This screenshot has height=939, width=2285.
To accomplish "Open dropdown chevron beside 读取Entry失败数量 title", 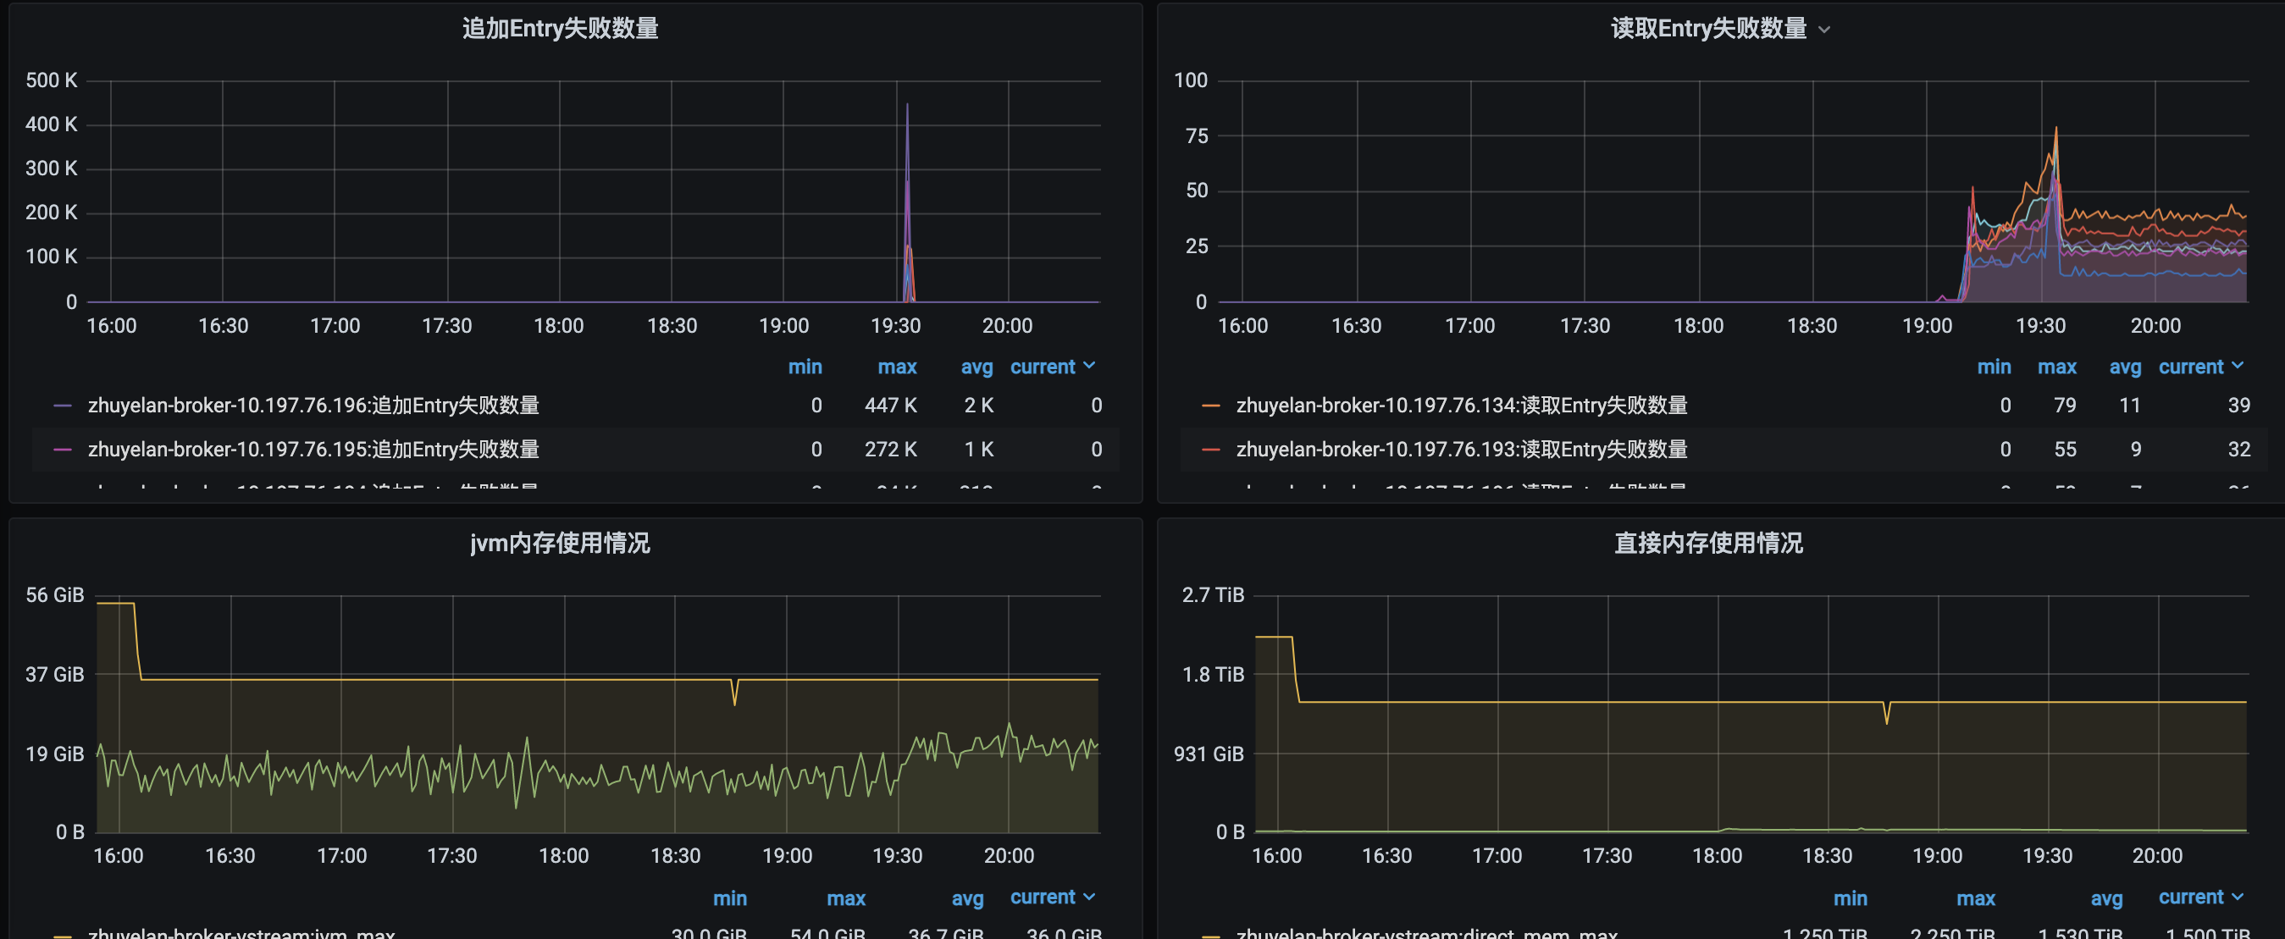I will click(x=1823, y=30).
